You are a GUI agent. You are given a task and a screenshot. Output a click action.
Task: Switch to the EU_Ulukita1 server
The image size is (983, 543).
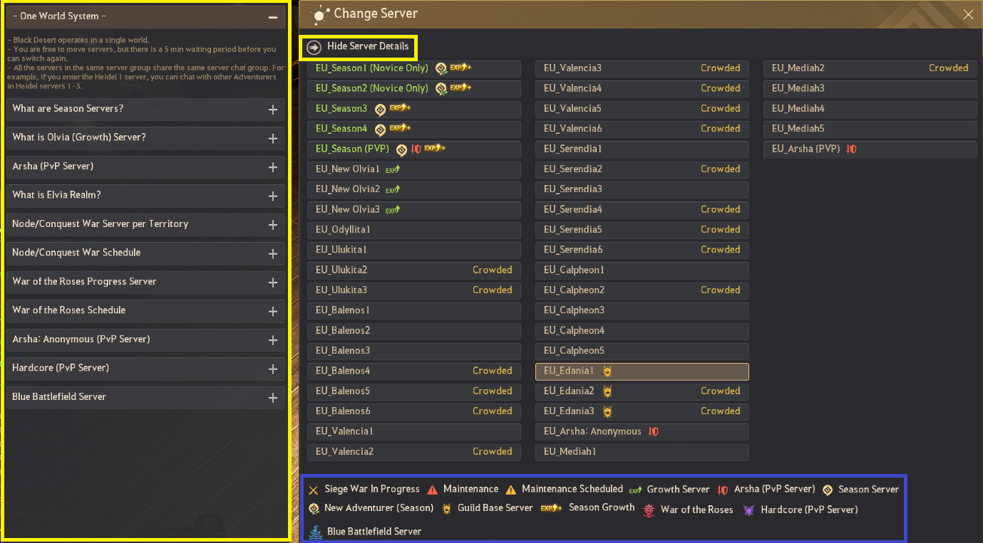(x=414, y=250)
